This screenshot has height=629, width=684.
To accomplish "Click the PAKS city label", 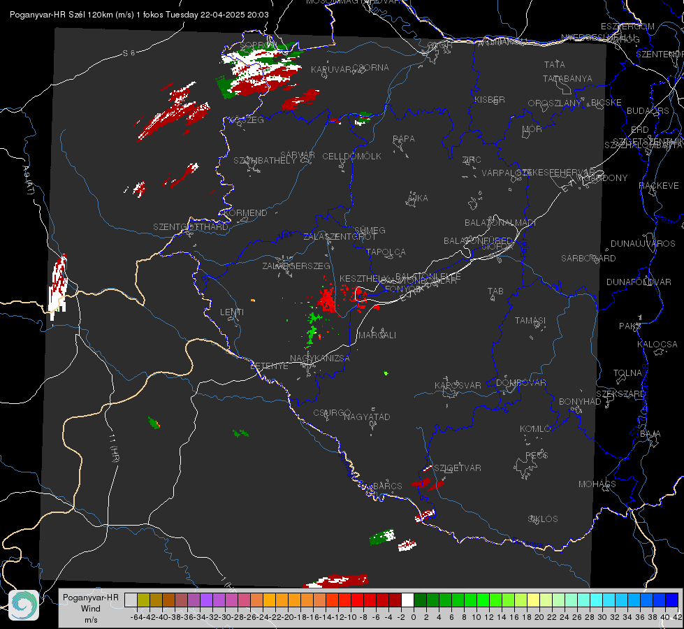I will click(630, 326).
